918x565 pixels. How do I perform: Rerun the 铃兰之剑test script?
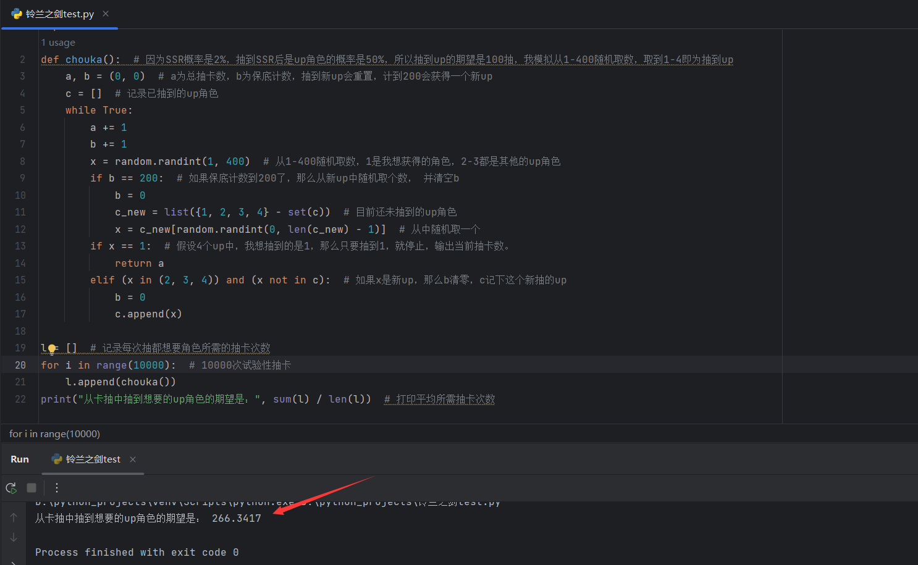tap(11, 488)
